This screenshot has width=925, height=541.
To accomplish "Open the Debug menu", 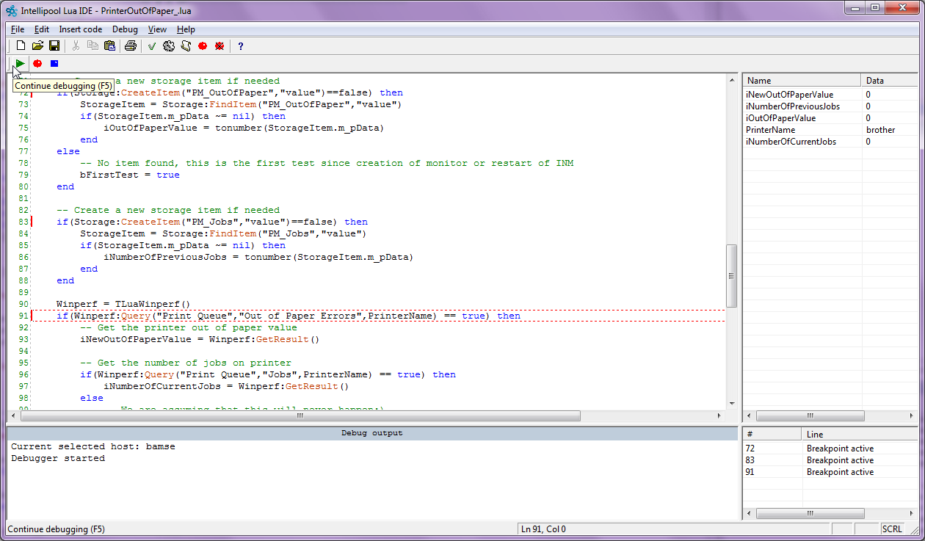I will click(125, 29).
